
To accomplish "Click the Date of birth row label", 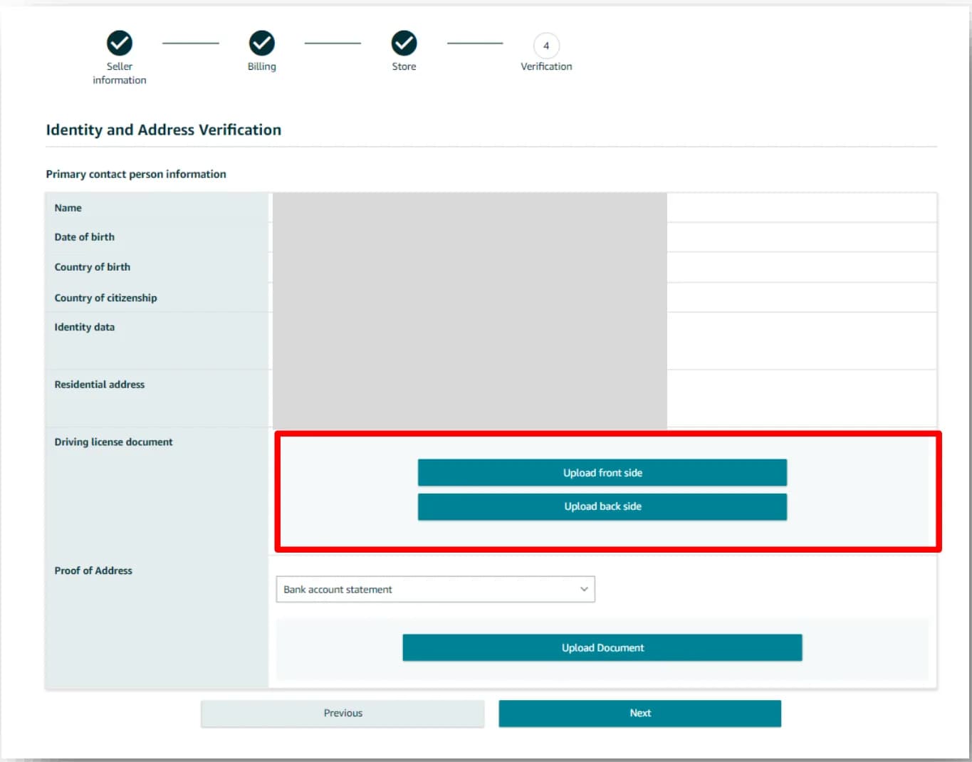I will 85,237.
